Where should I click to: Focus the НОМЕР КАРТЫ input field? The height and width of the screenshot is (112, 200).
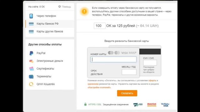(x=113, y=59)
